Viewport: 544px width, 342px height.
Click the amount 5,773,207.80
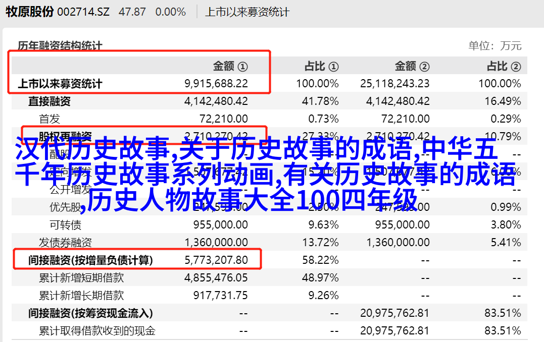216,260
